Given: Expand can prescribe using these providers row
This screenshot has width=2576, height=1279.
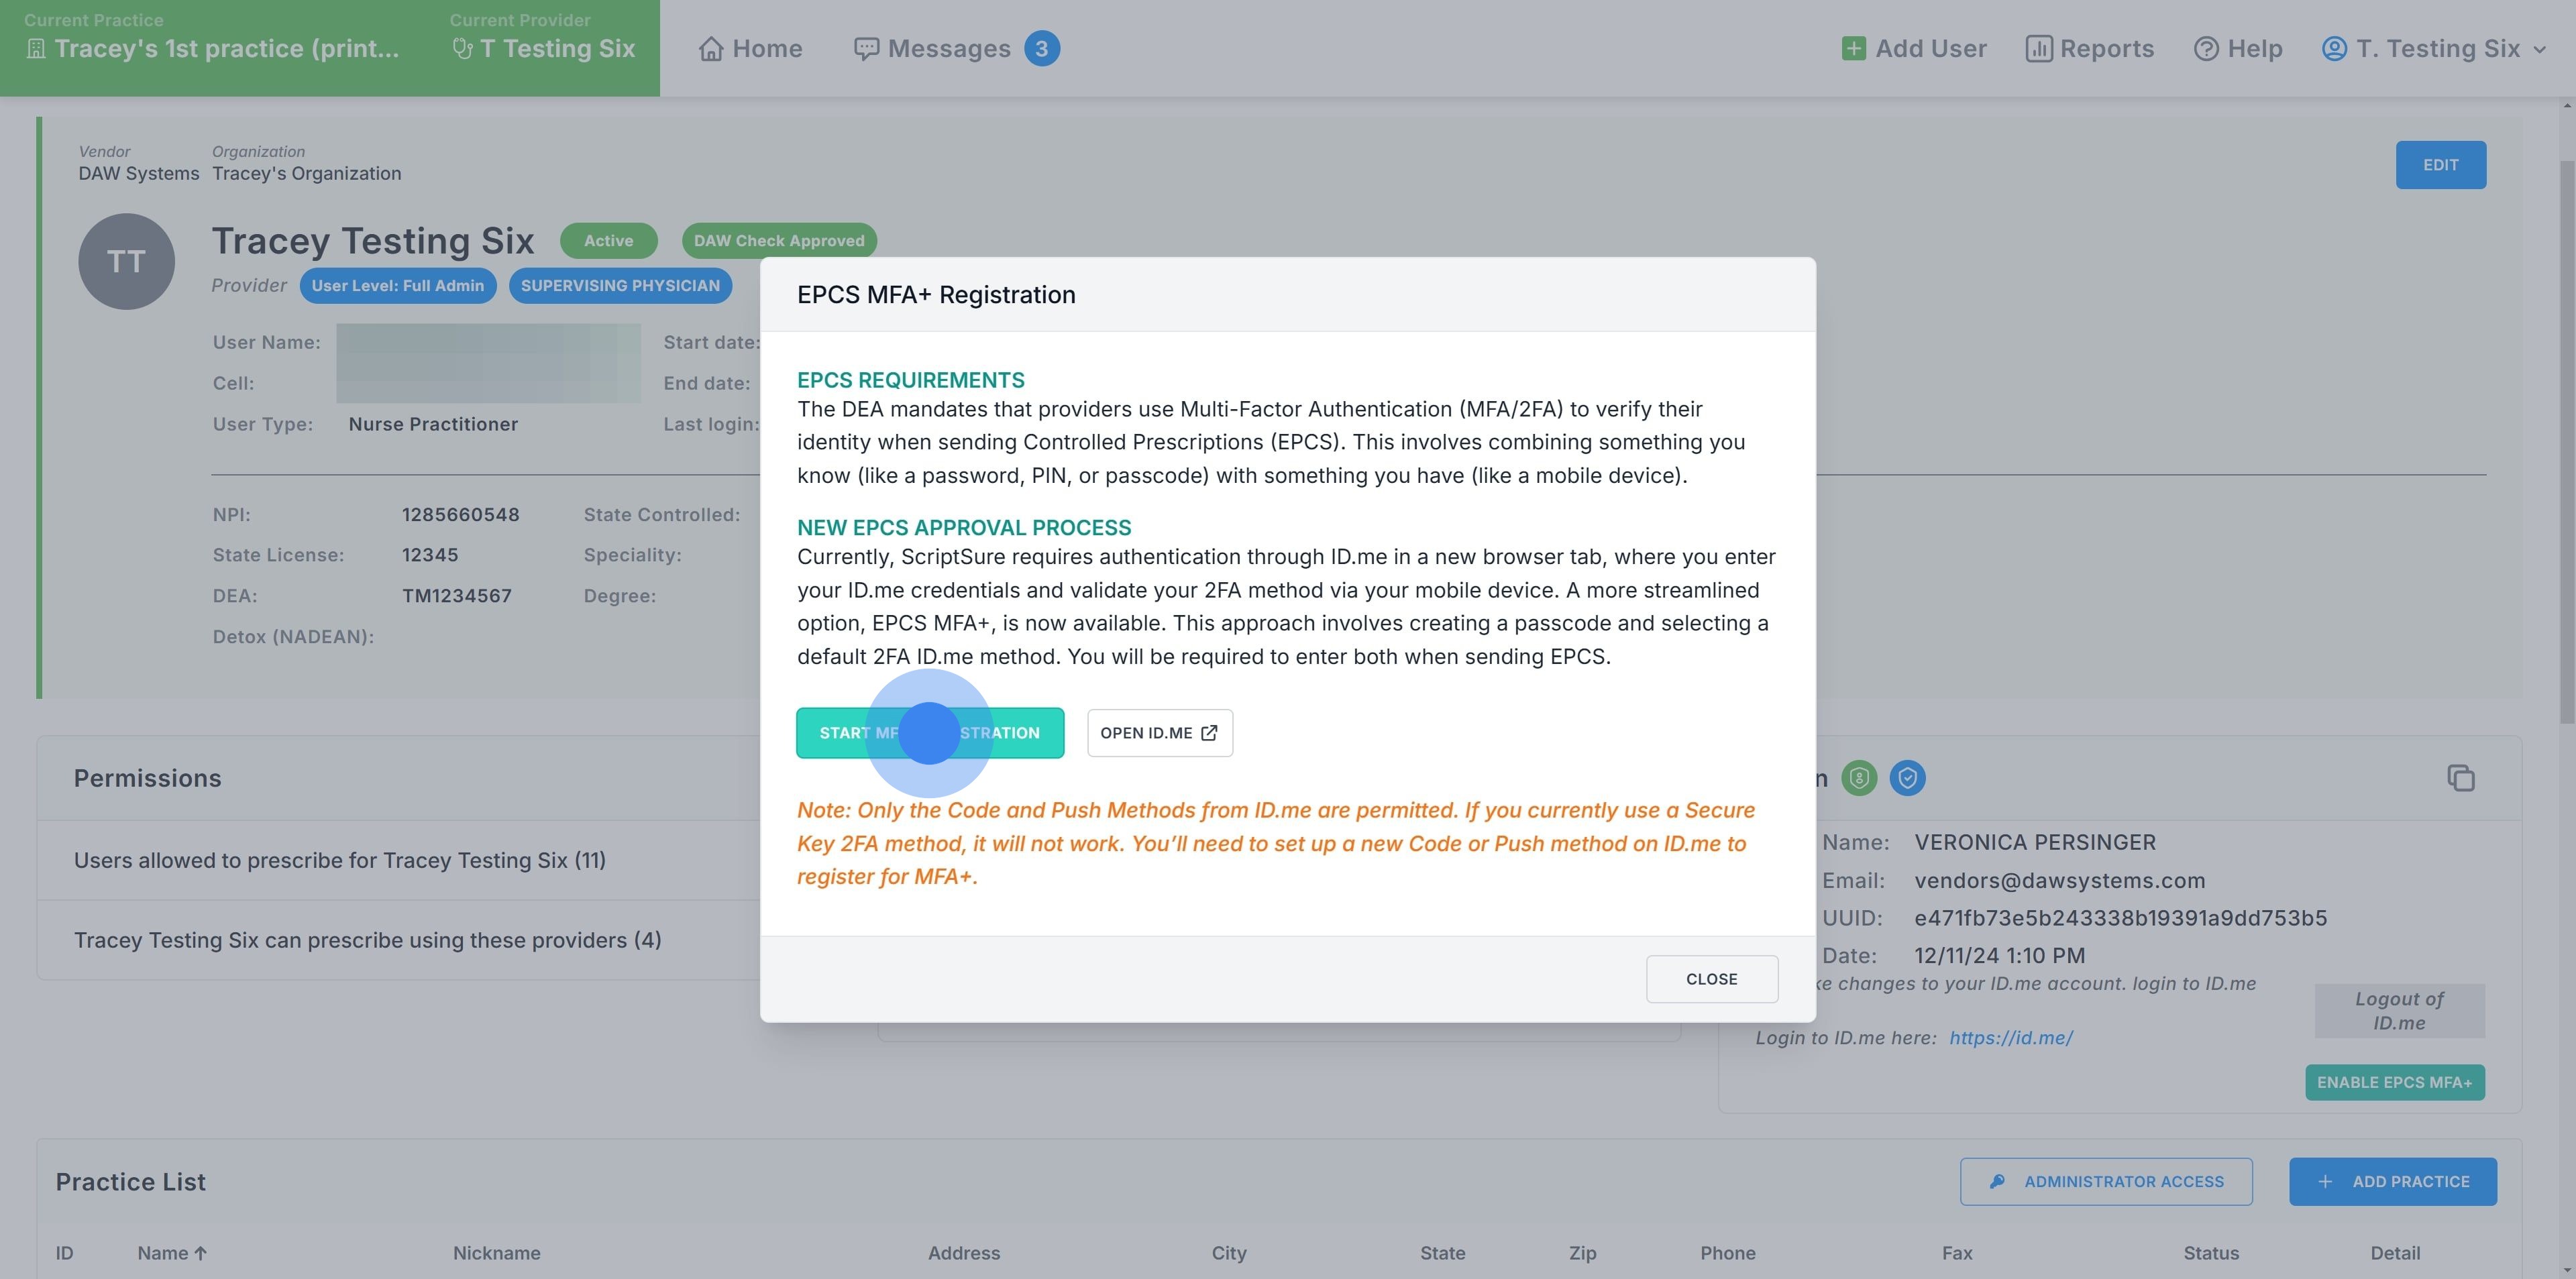Looking at the screenshot, I should [398, 940].
